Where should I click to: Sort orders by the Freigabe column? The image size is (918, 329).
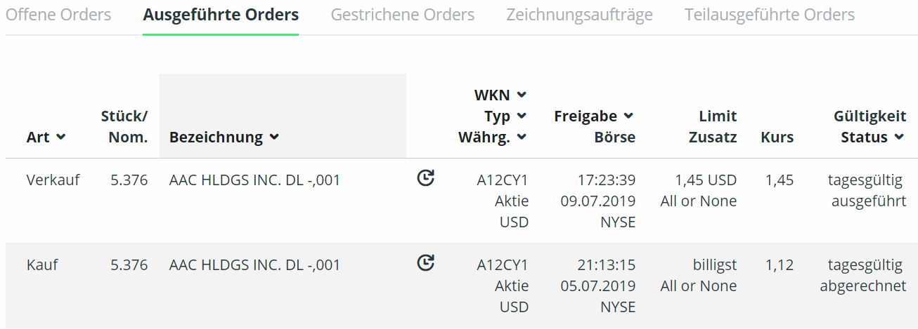[594, 116]
